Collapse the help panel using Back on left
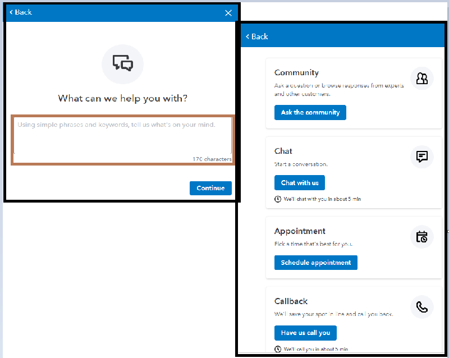This screenshot has height=358, width=449. [x=20, y=12]
